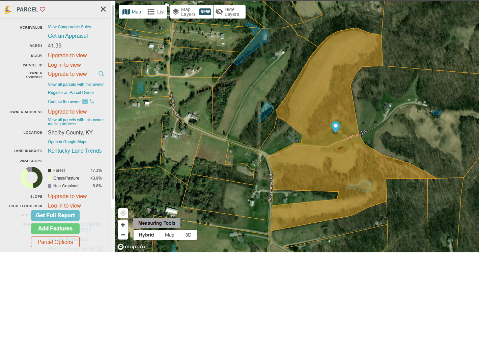Screen dimensions: 479x345
Task: Click the Non-Cropland legend color swatch
Action: click(x=50, y=186)
